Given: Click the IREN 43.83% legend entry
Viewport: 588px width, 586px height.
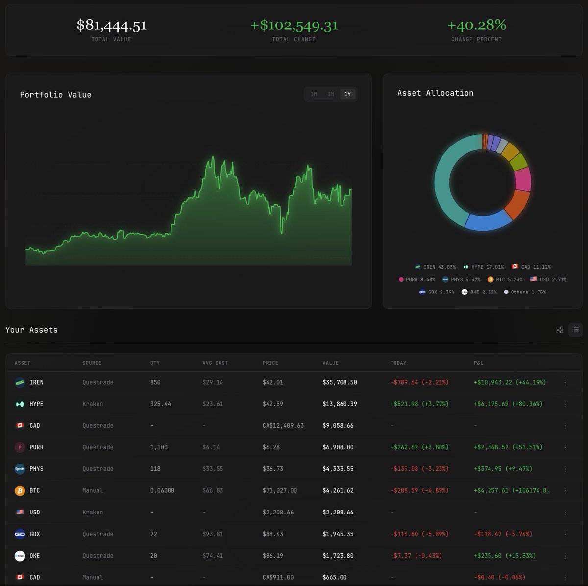Looking at the screenshot, I should click(435, 267).
